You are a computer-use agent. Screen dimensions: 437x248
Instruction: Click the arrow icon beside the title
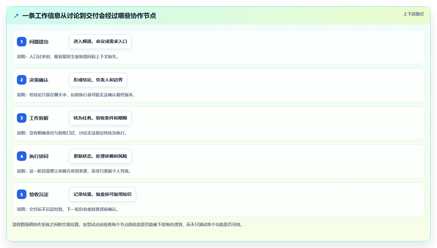[x=16, y=16]
